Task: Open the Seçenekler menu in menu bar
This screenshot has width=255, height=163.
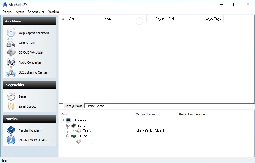Action: click(36, 12)
